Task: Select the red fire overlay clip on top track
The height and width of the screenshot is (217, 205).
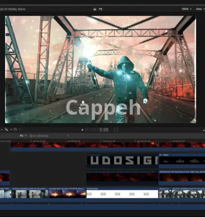Action: tap(85, 146)
